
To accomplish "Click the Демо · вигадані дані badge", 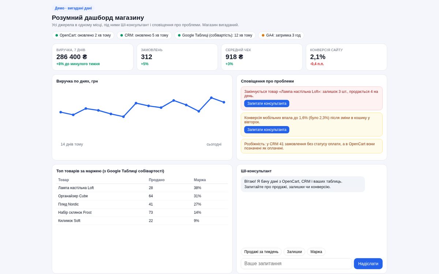I will [x=73, y=8].
